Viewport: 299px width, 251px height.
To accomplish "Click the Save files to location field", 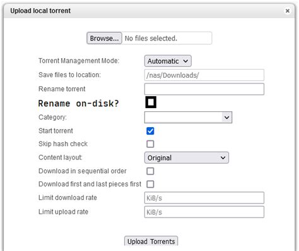I will [x=204, y=75].
